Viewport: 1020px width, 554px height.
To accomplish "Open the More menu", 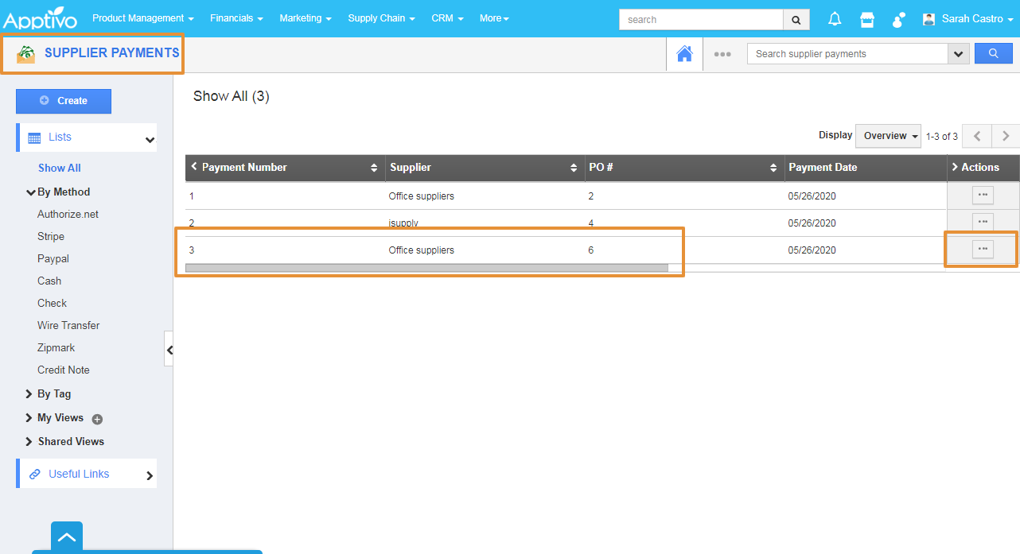I will (494, 18).
